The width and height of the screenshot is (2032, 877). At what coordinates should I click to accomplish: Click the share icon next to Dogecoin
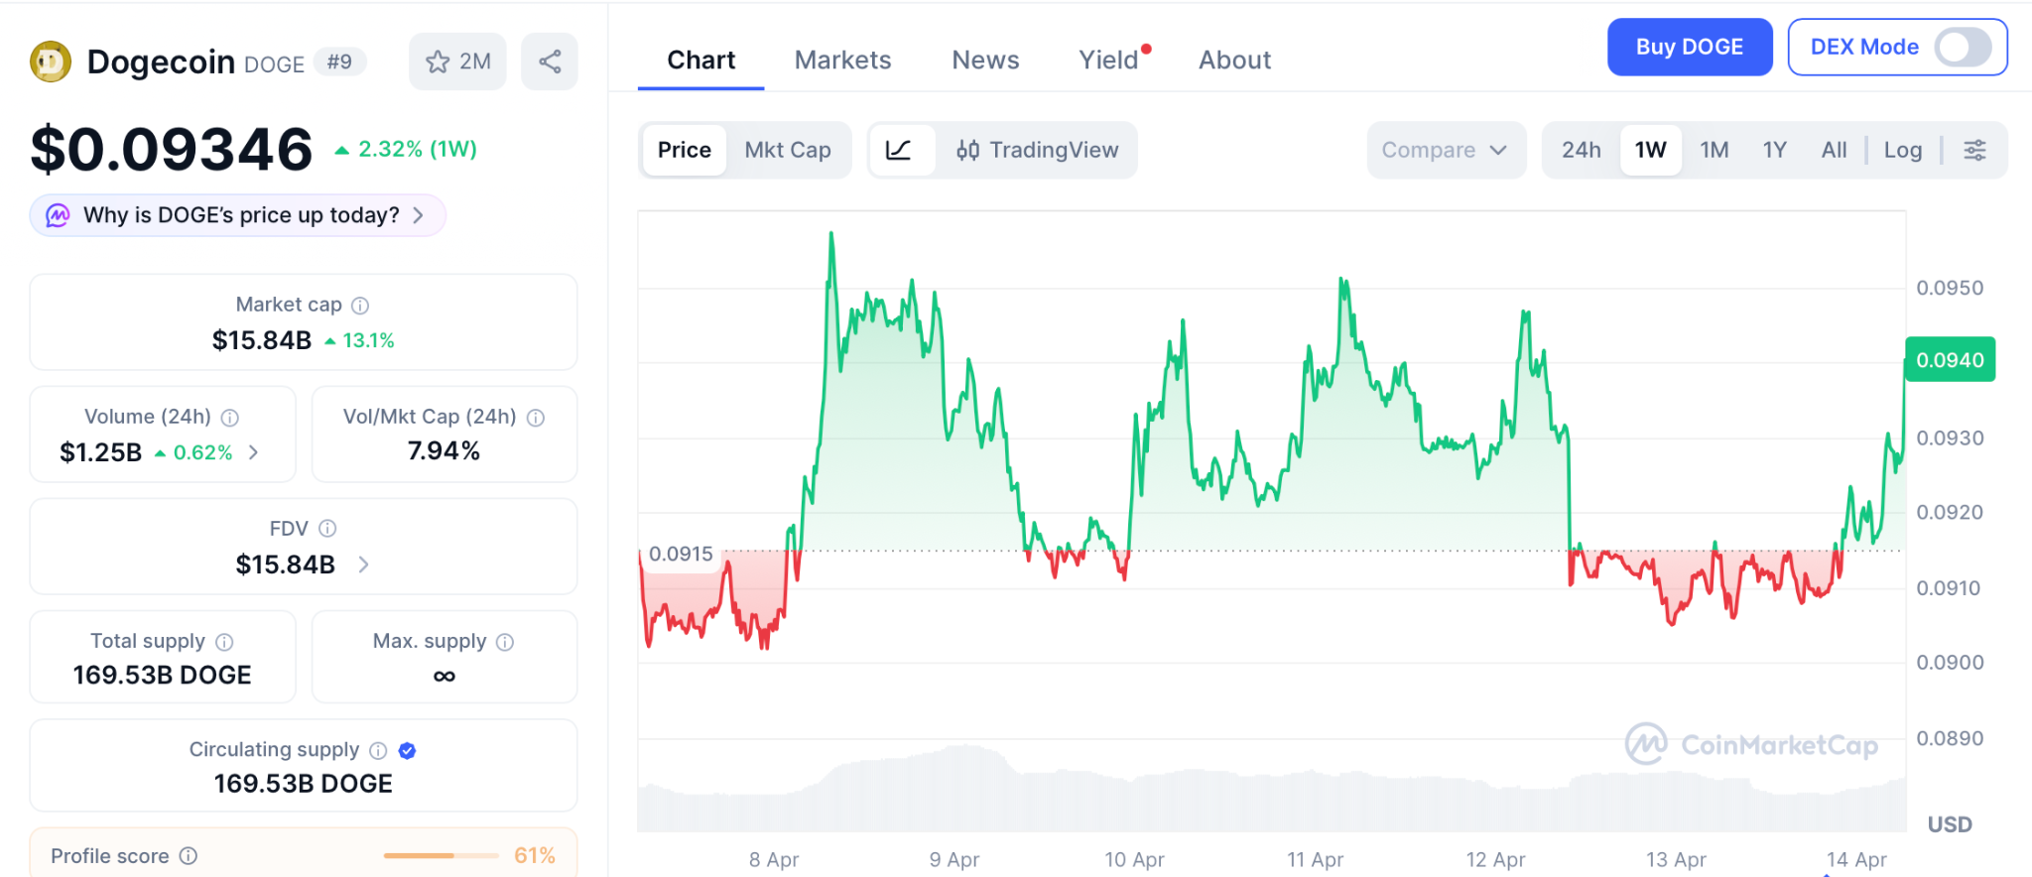coord(550,62)
